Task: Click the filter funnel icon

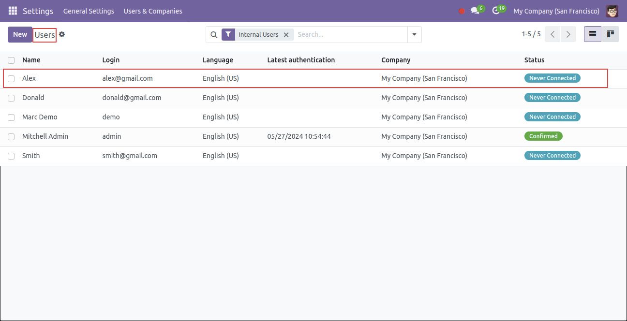Action: pos(228,34)
